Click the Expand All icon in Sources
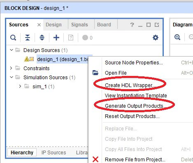Viewport: 193px width, 163px height. coord(42,38)
